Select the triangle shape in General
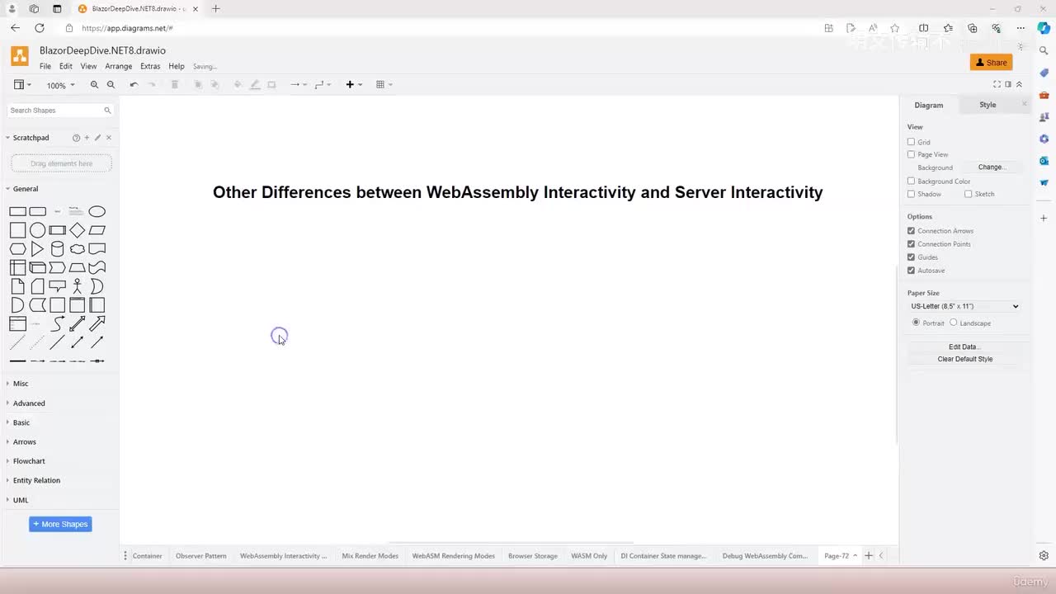The width and height of the screenshot is (1056, 594). pos(37,249)
